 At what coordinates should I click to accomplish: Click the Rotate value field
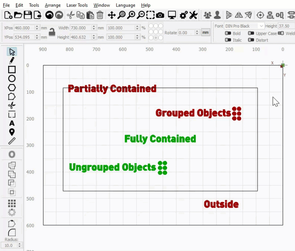tap(186, 33)
